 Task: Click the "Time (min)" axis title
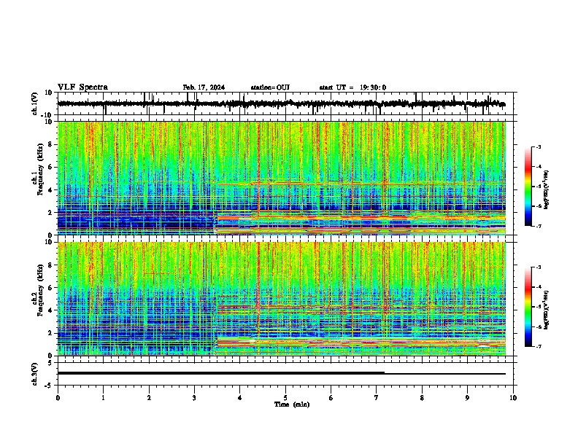pyautogui.click(x=292, y=404)
